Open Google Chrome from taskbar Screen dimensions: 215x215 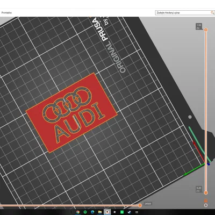tap(78, 212)
